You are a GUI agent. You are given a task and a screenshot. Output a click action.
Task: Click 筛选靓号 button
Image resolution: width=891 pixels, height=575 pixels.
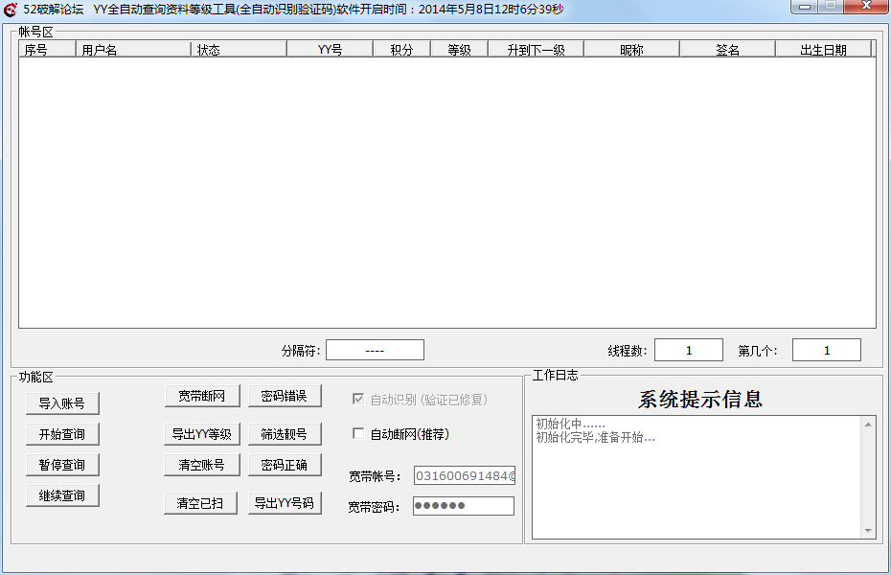(285, 434)
